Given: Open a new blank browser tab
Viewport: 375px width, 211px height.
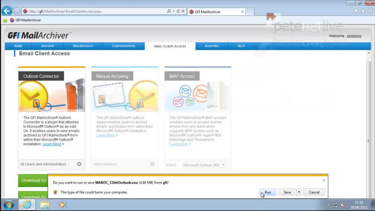Looking at the screenshot, I should [250, 12].
